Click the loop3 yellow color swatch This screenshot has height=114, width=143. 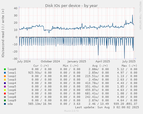(x=5, y=80)
